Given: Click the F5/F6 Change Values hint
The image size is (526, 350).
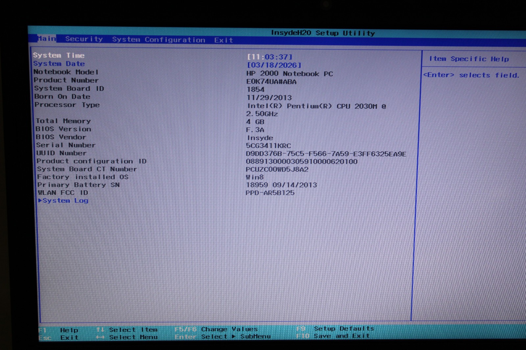Looking at the screenshot, I should 216,329.
